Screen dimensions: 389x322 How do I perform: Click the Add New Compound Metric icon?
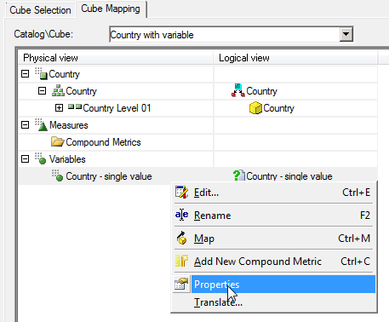coord(181,261)
